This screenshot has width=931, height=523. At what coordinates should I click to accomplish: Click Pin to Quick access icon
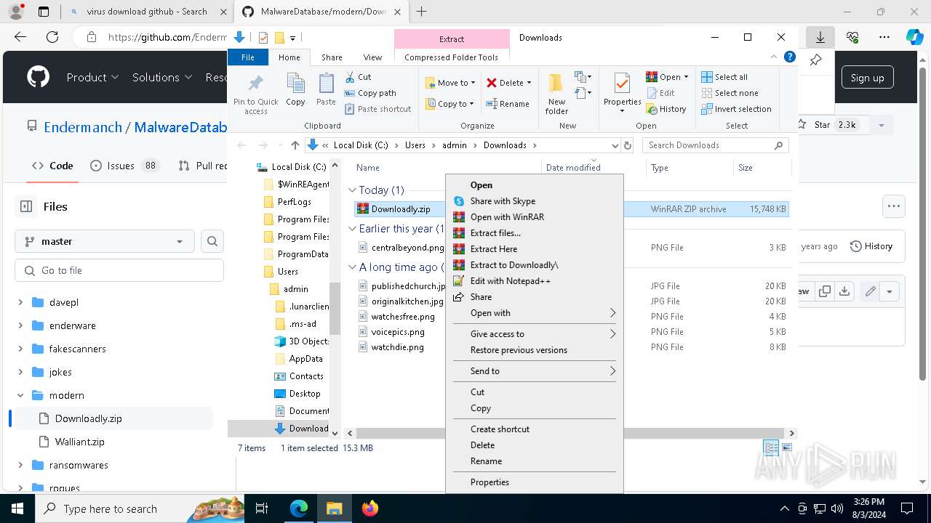(255, 94)
